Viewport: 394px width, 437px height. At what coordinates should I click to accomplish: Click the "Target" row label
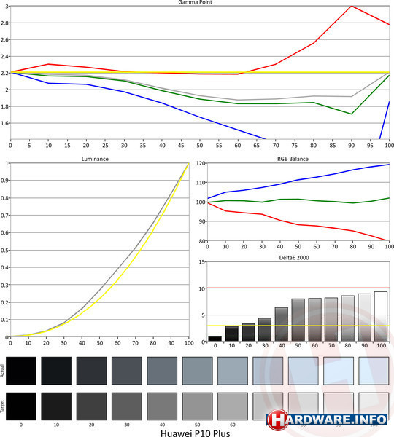(x=2, y=406)
